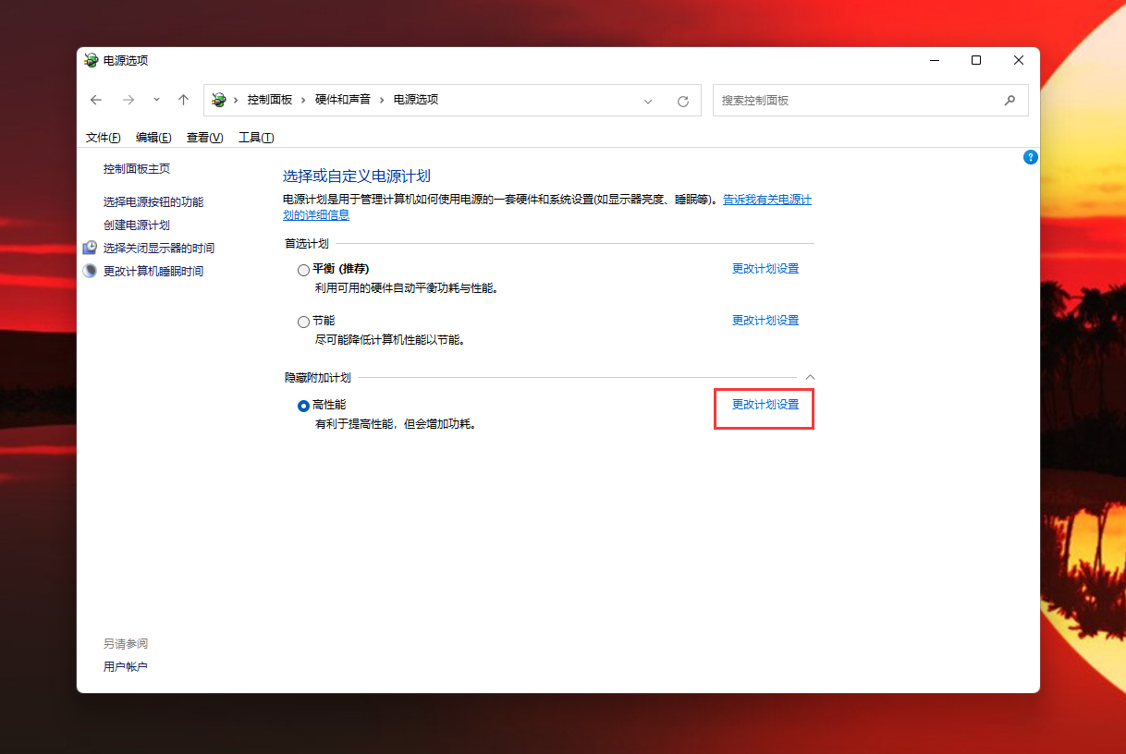This screenshot has height=754, width=1126.
Task: Click the search magnifier icon
Action: pyautogui.click(x=1010, y=100)
